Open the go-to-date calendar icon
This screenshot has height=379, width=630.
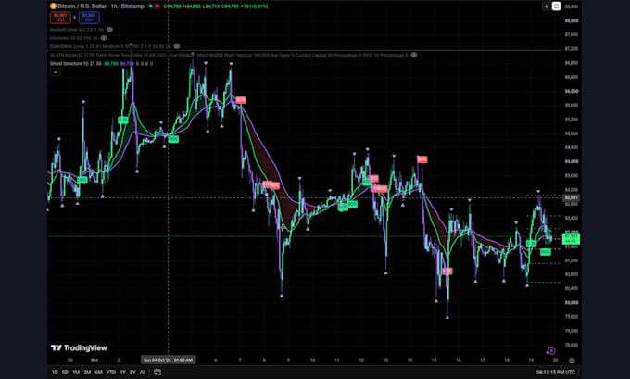[157, 373]
